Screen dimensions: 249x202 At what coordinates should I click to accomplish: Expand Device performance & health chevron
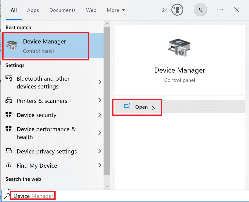100,132
